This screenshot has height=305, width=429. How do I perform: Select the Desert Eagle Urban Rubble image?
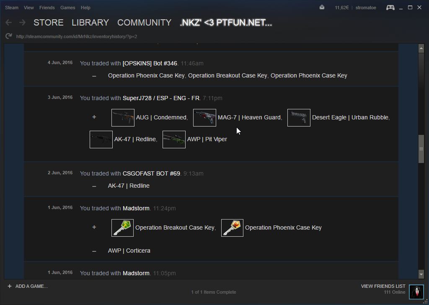299,118
